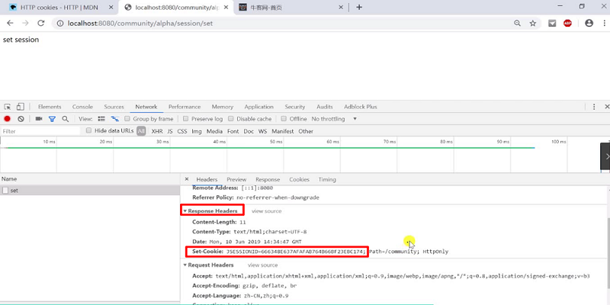The width and height of the screenshot is (610, 305).
Task: Select the All filter type button
Action: 141,131
